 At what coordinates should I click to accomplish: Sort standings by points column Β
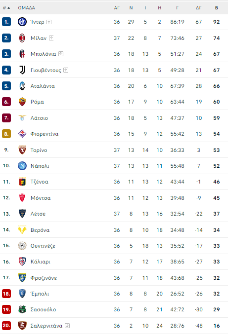(x=217, y=8)
